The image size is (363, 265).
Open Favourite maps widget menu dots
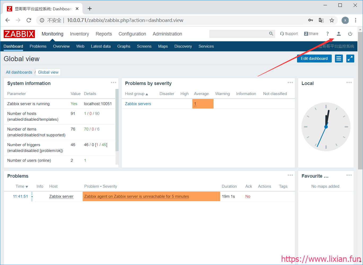pos(349,175)
